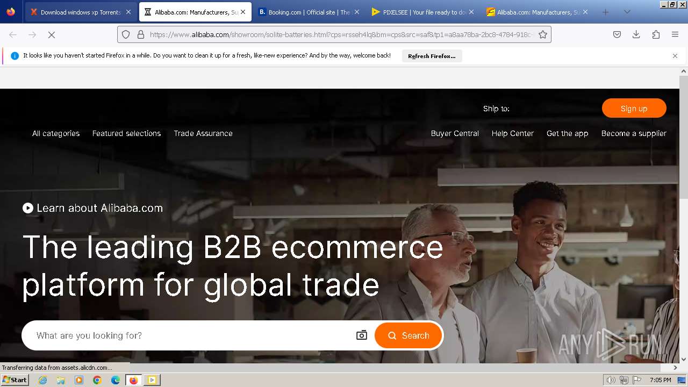
Task: Launch Microsoft Edge from taskbar
Action: [x=116, y=380]
